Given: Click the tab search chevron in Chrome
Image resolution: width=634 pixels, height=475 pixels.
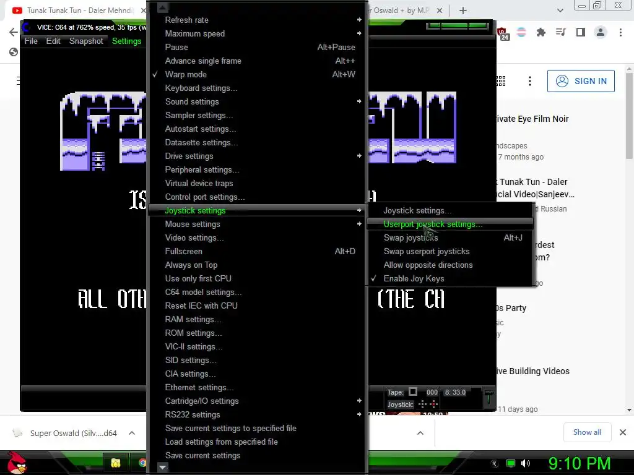Looking at the screenshot, I should (x=560, y=11).
